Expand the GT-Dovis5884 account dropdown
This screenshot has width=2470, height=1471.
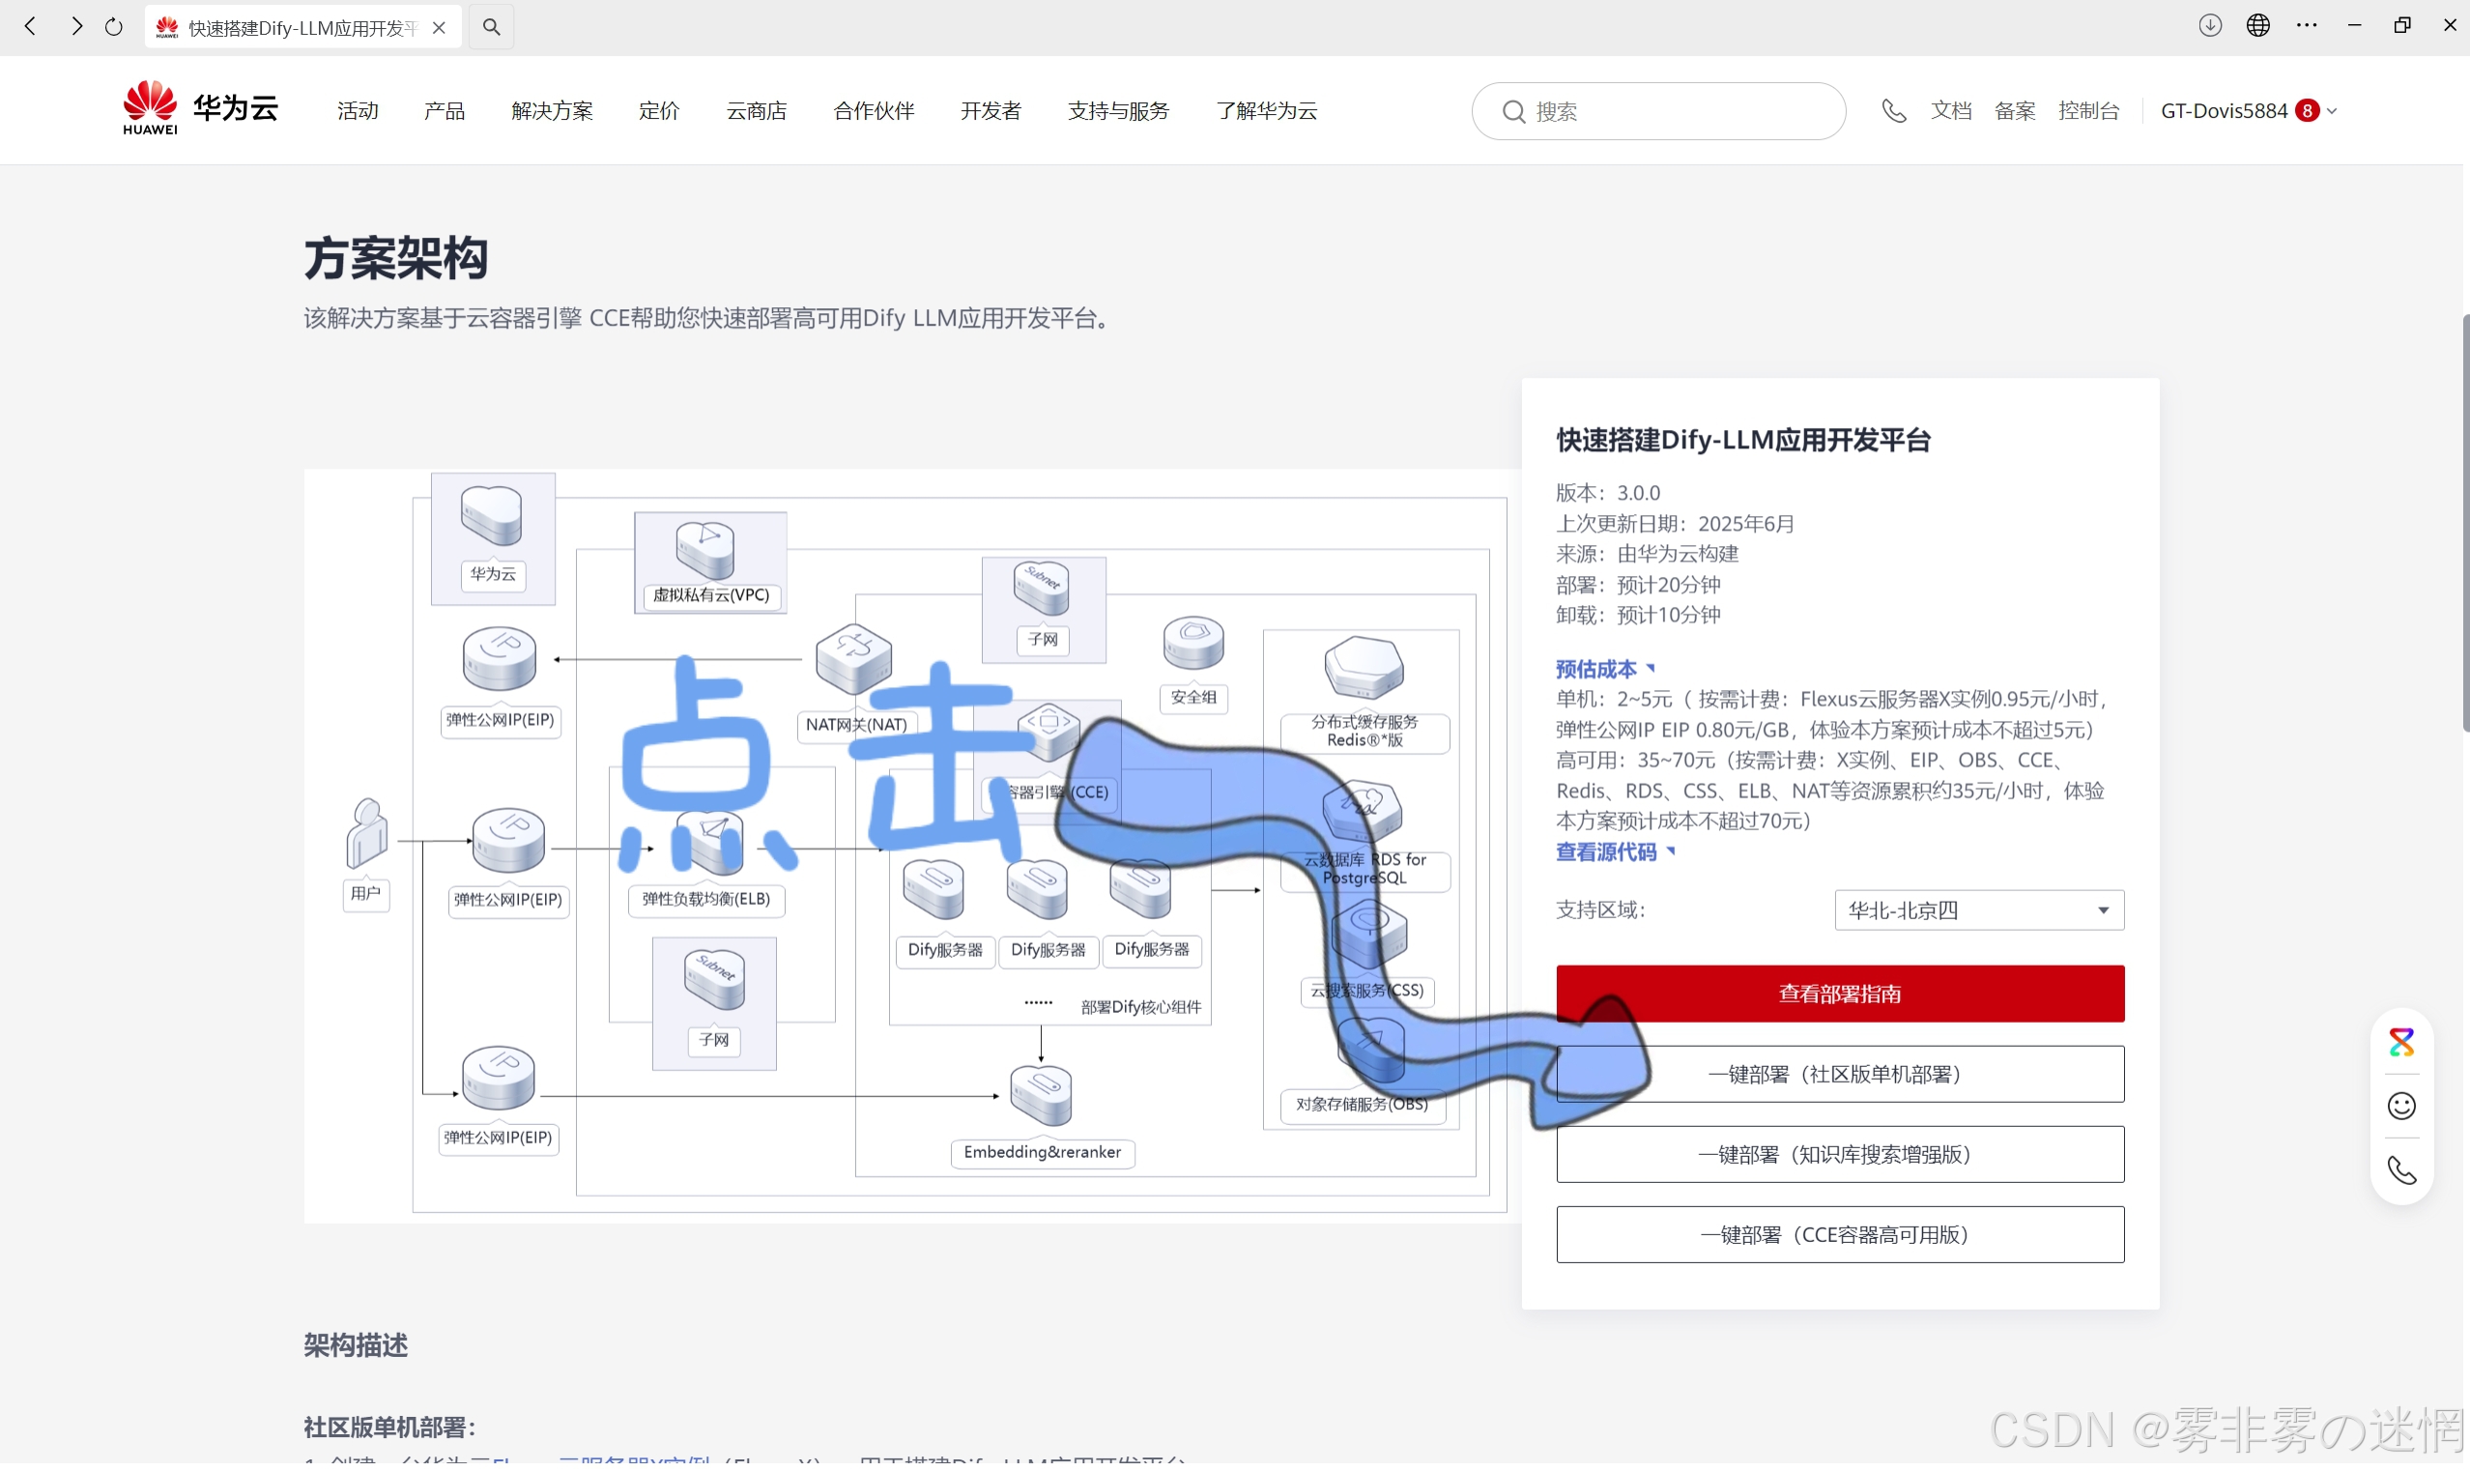(2248, 111)
